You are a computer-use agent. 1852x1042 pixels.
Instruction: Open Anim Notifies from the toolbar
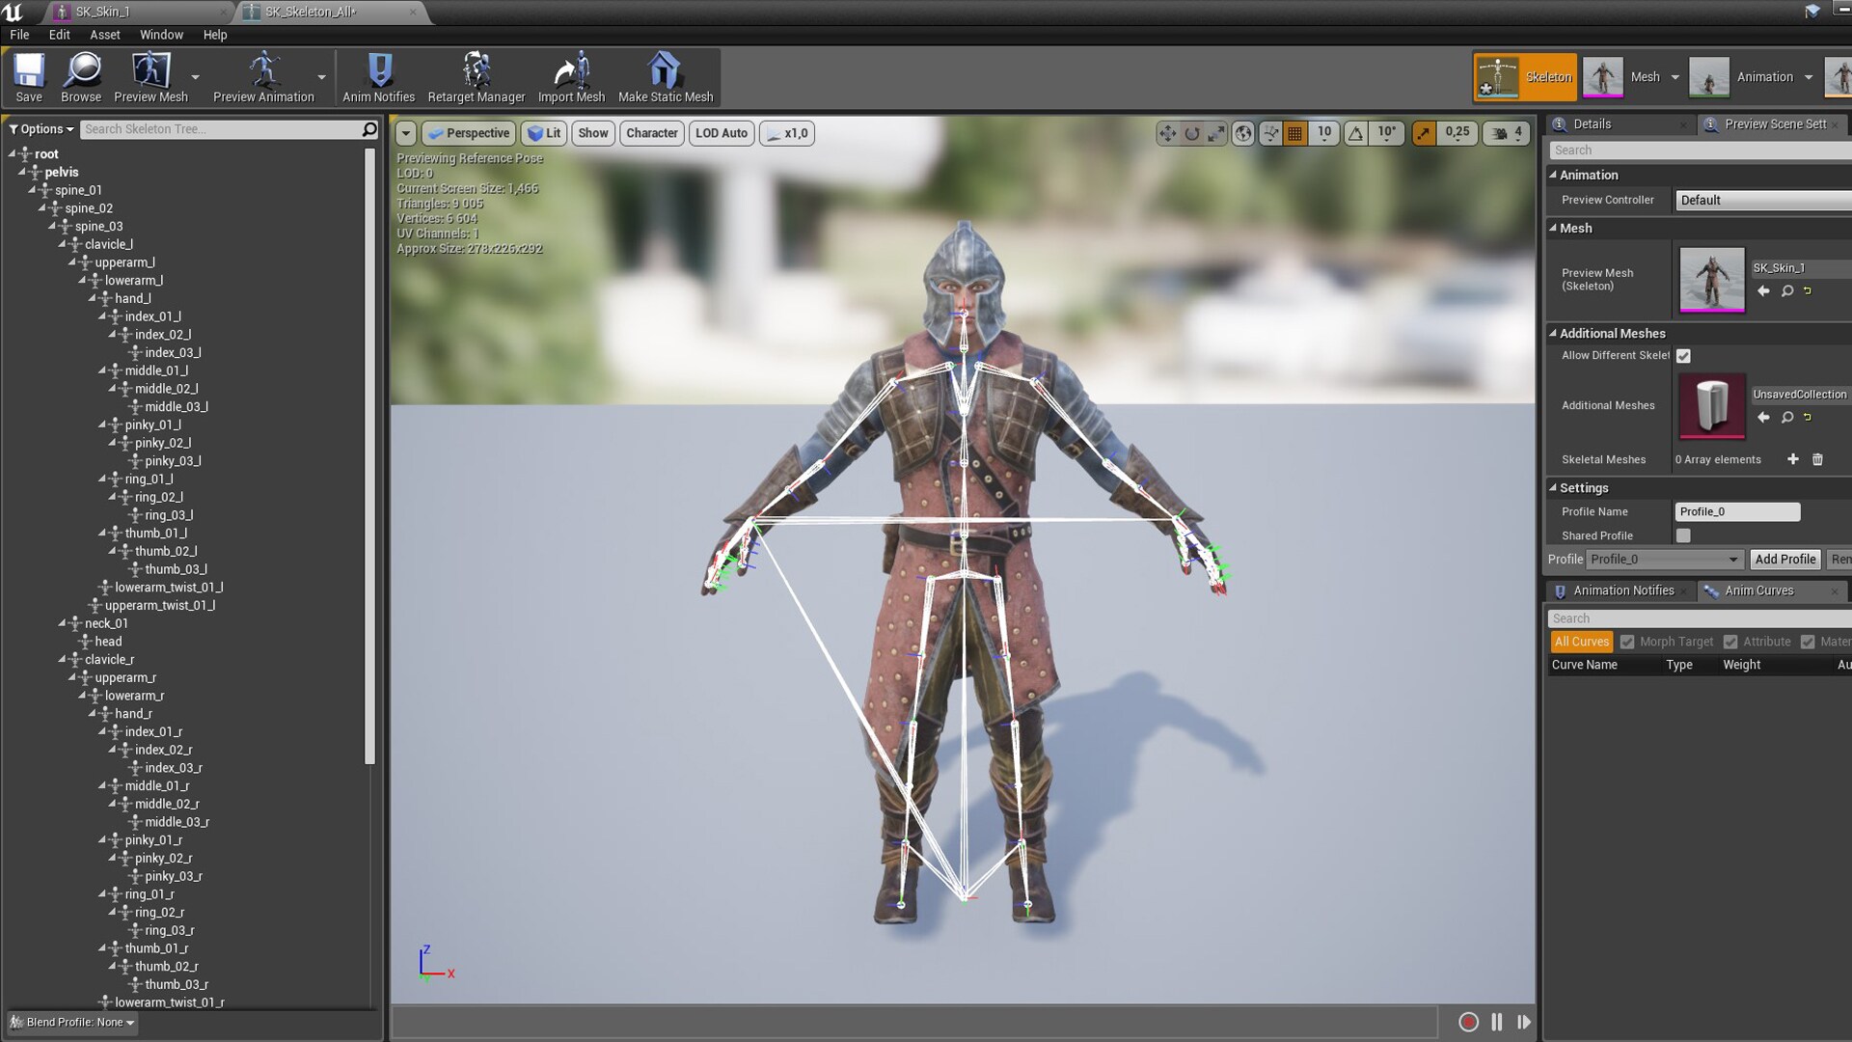(378, 76)
